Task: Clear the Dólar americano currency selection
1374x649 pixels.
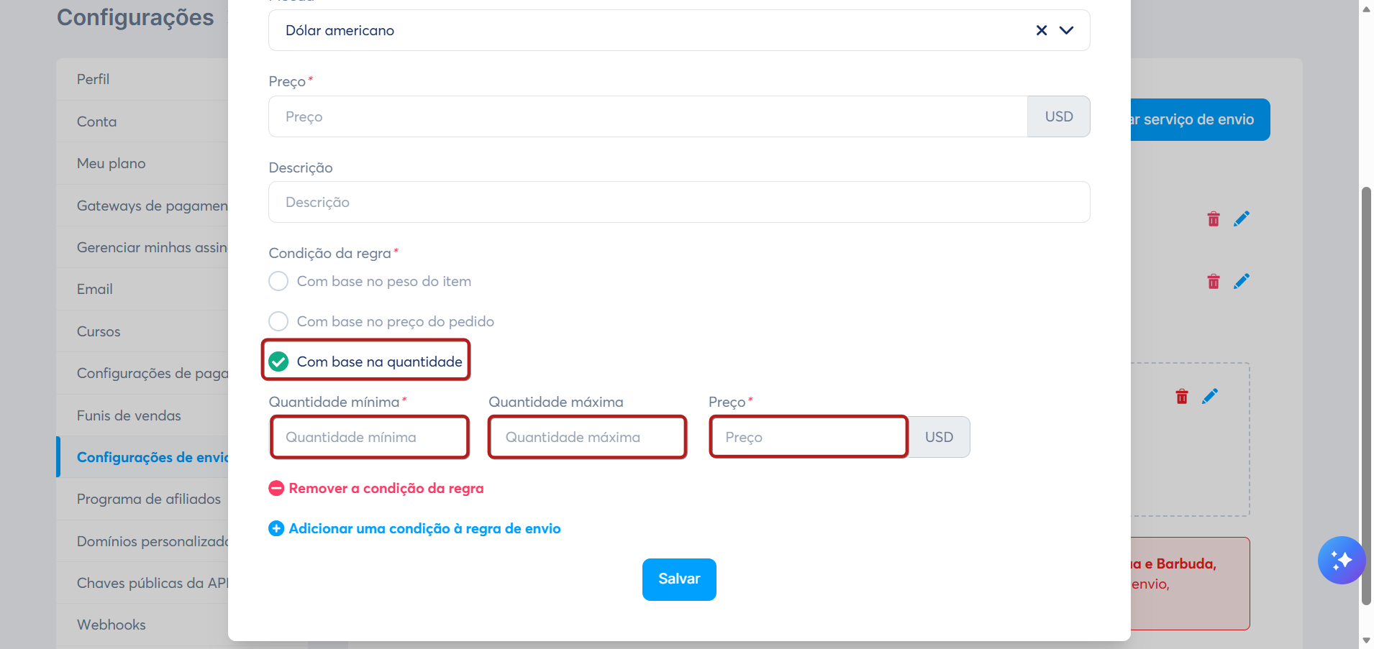Action: point(1041,30)
